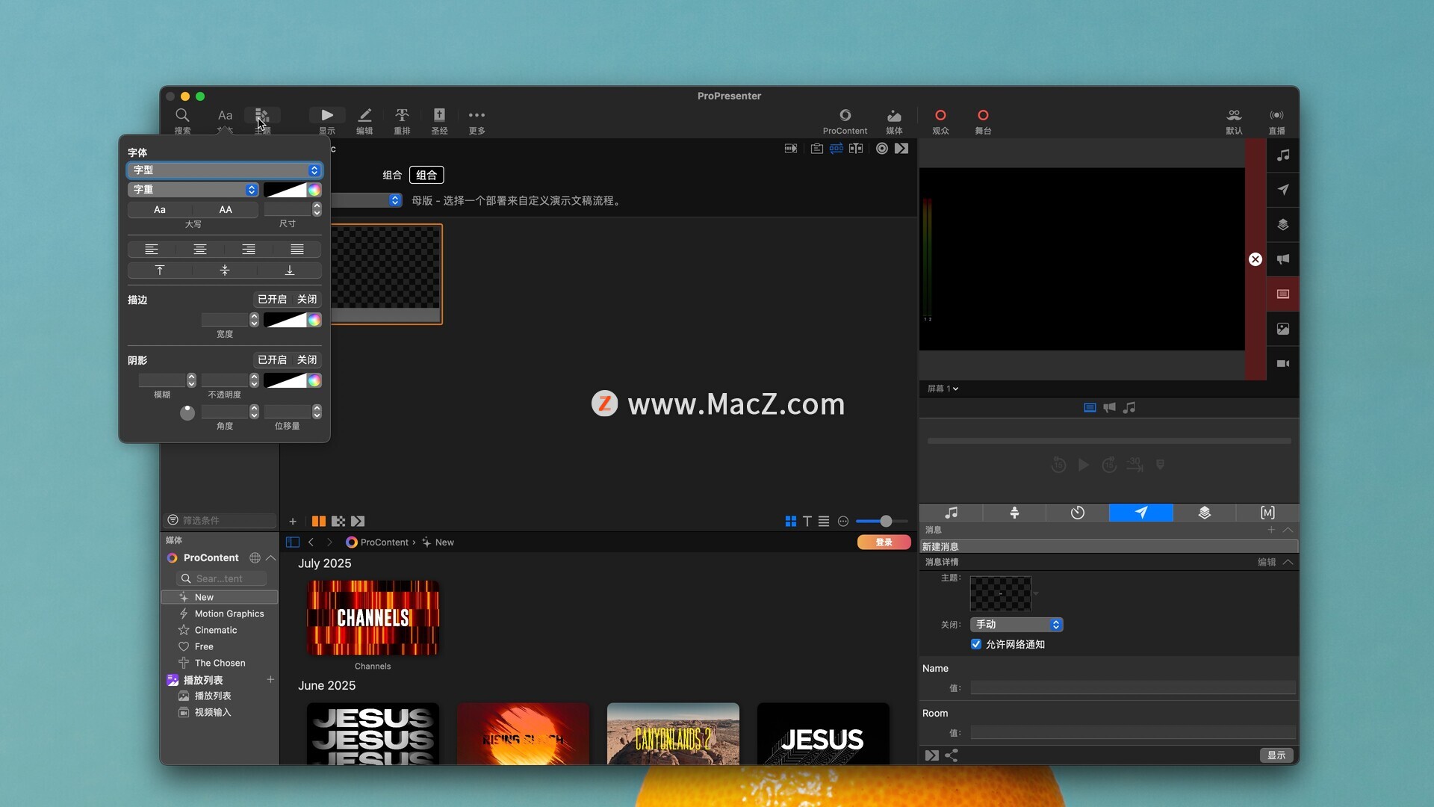Open the 屏幕 1 screen dropdown

click(x=943, y=389)
